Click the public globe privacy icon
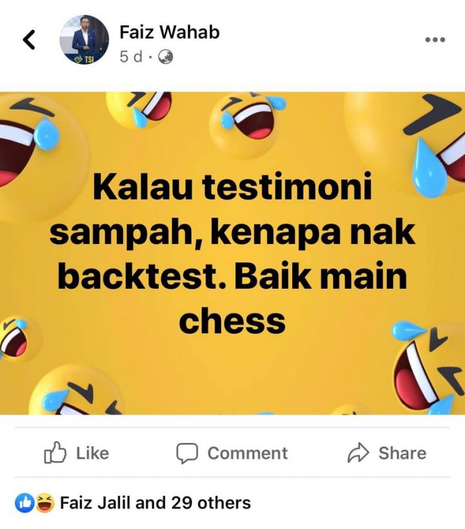 (x=165, y=57)
